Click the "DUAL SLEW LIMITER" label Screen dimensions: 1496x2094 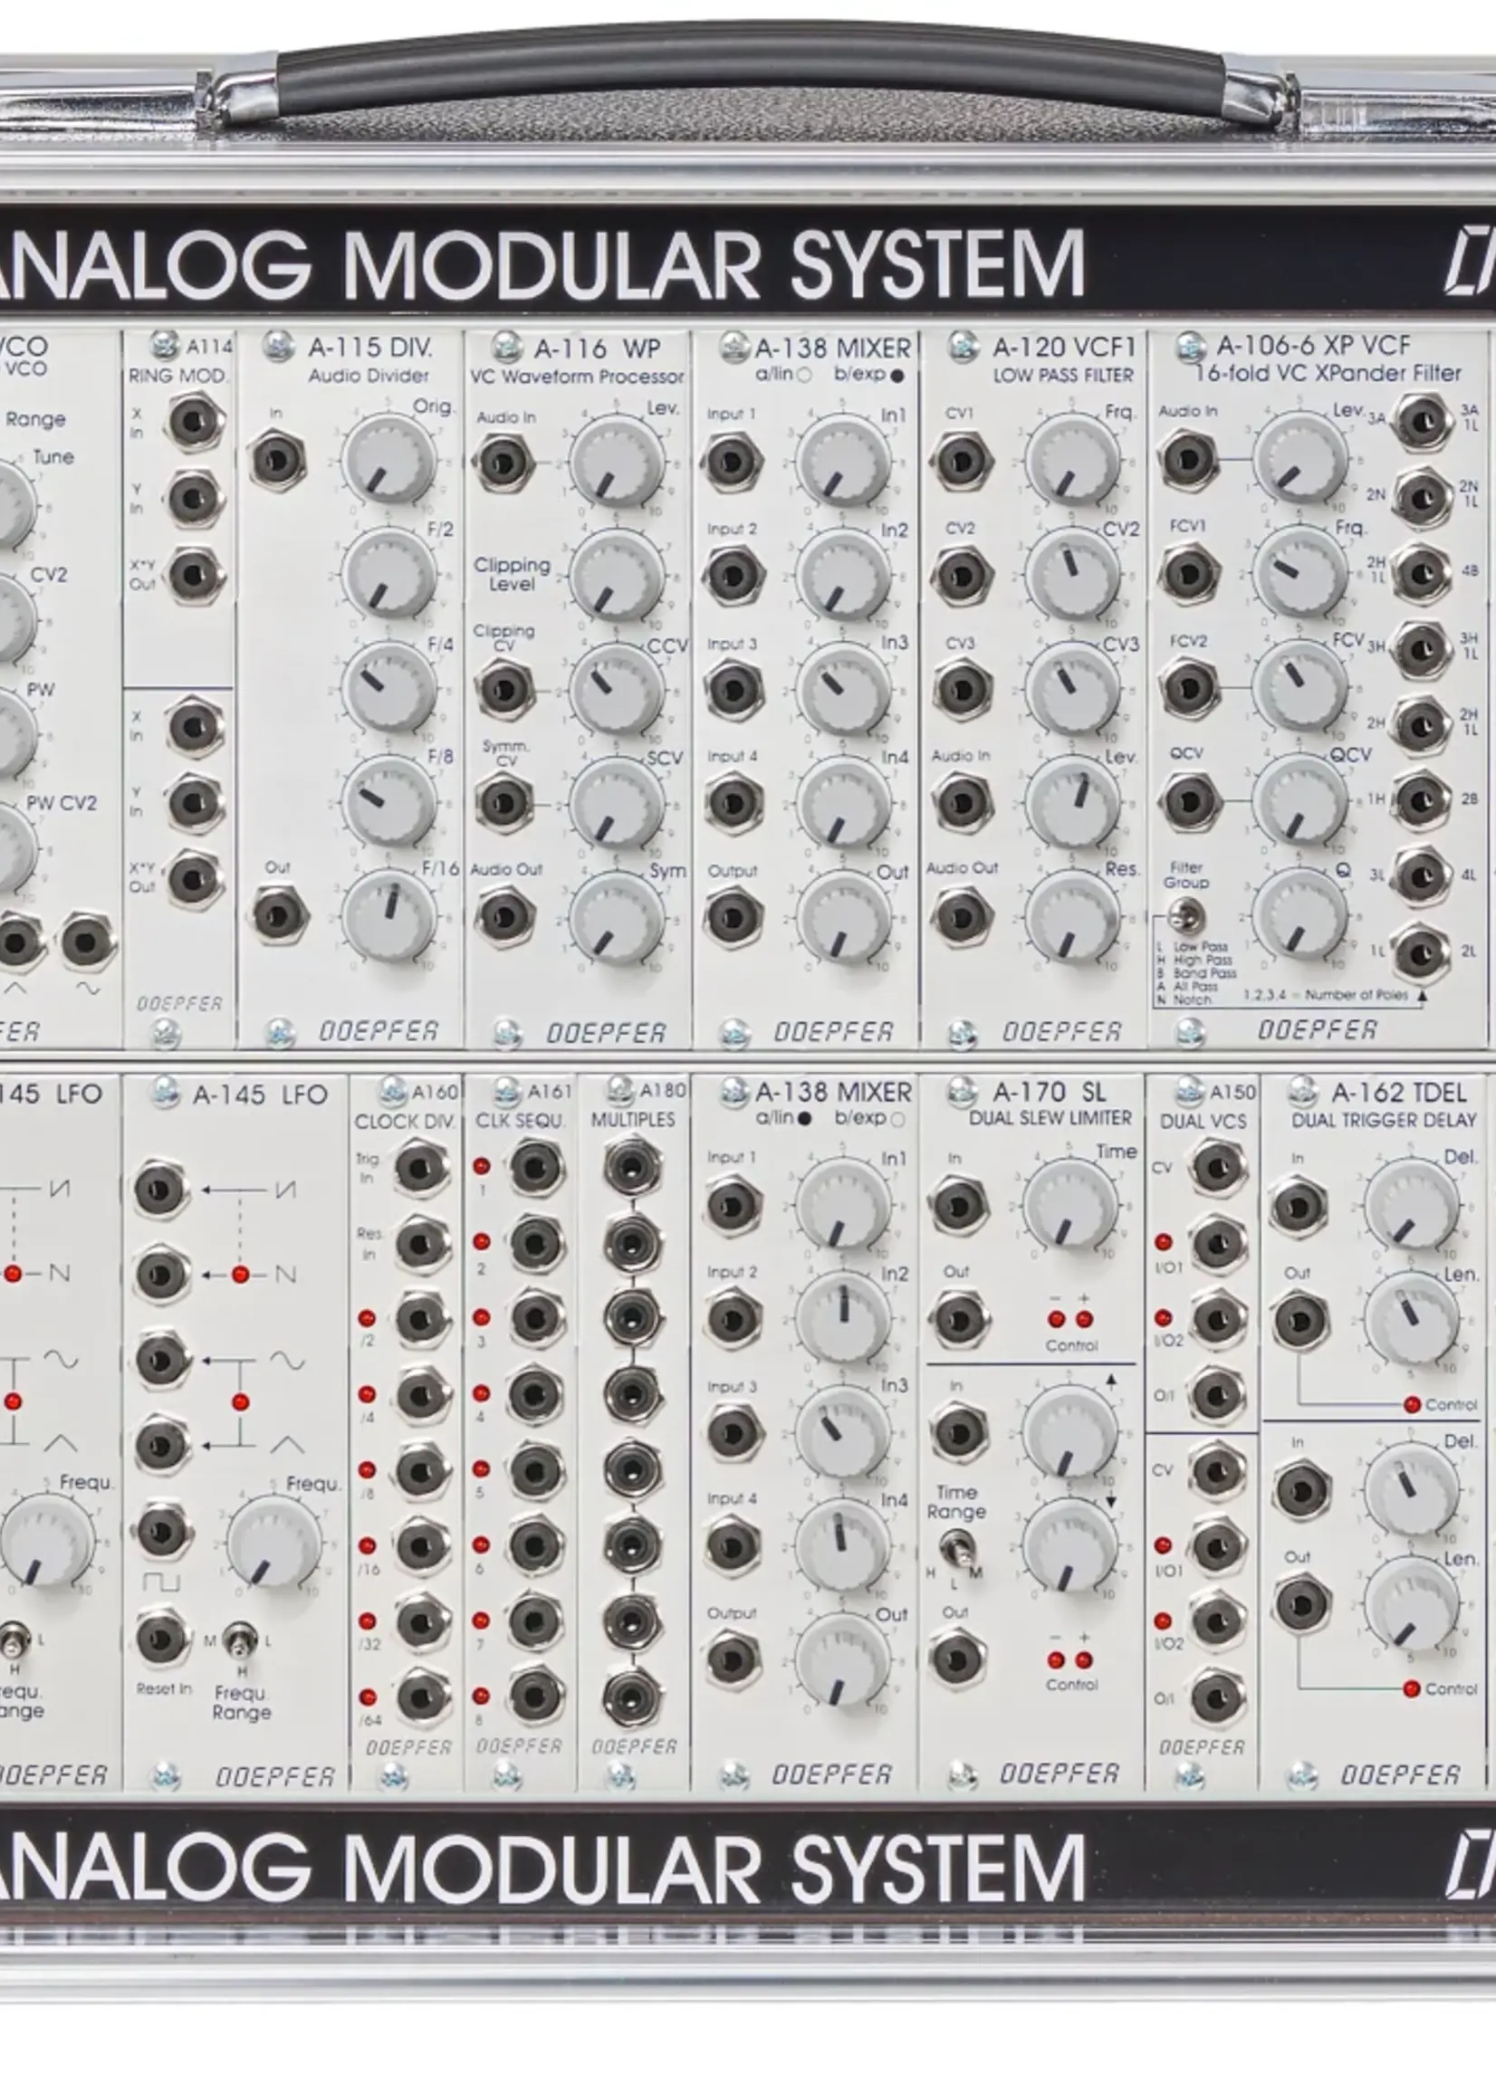1050,1118
